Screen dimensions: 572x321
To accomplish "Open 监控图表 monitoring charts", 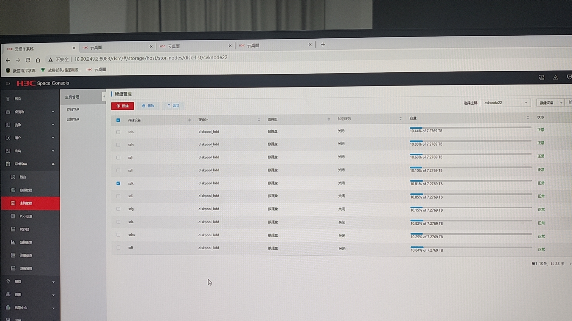I will tap(26, 243).
